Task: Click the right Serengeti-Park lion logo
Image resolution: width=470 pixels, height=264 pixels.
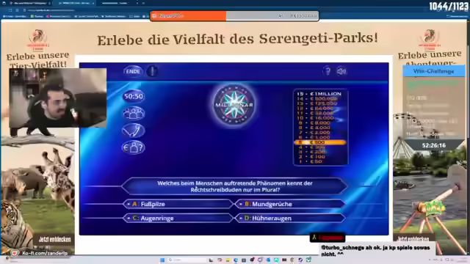Action: click(x=430, y=39)
